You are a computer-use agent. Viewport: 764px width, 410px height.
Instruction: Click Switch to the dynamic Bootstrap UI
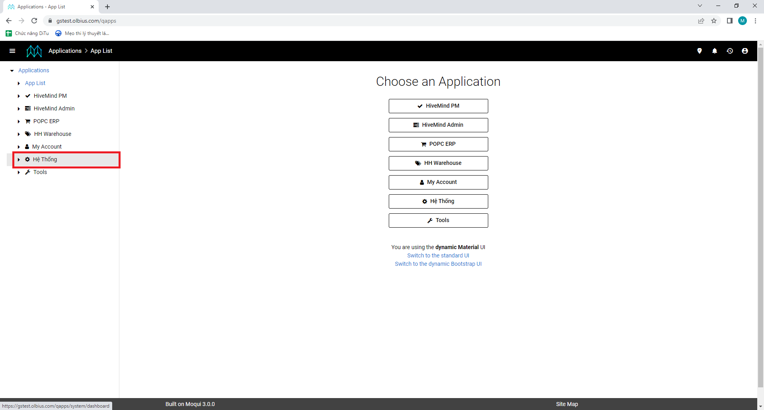click(438, 264)
